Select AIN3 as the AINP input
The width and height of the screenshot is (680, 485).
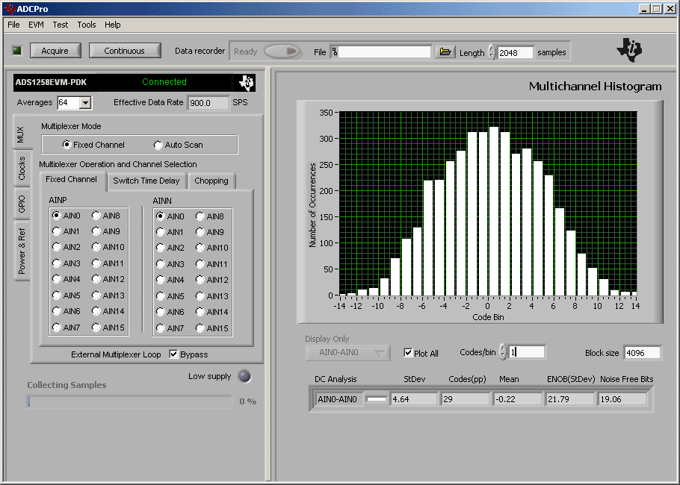click(x=58, y=263)
